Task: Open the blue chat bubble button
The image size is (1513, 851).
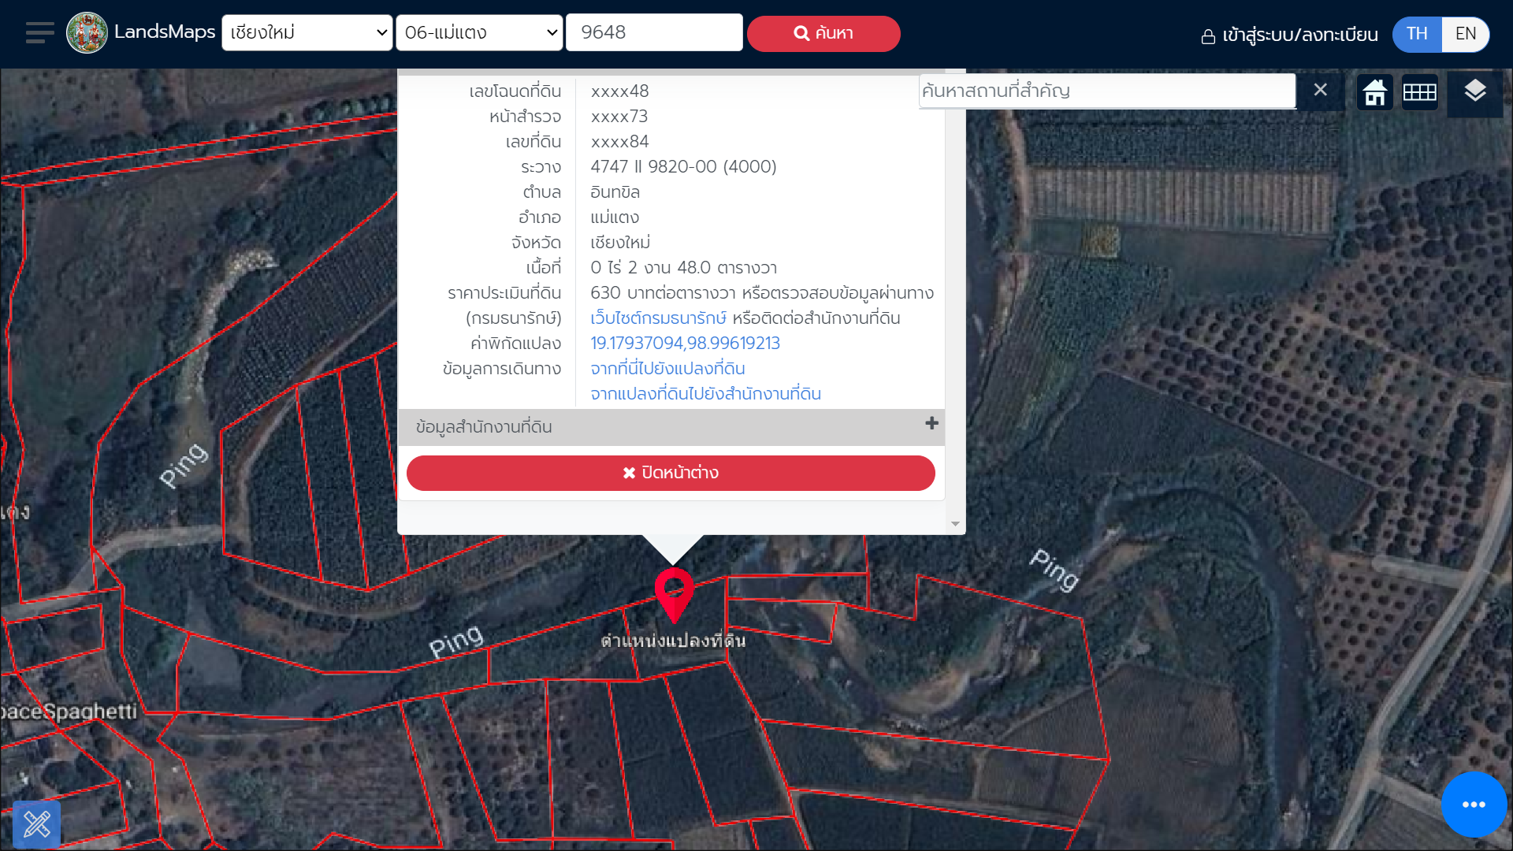Action: click(1474, 805)
